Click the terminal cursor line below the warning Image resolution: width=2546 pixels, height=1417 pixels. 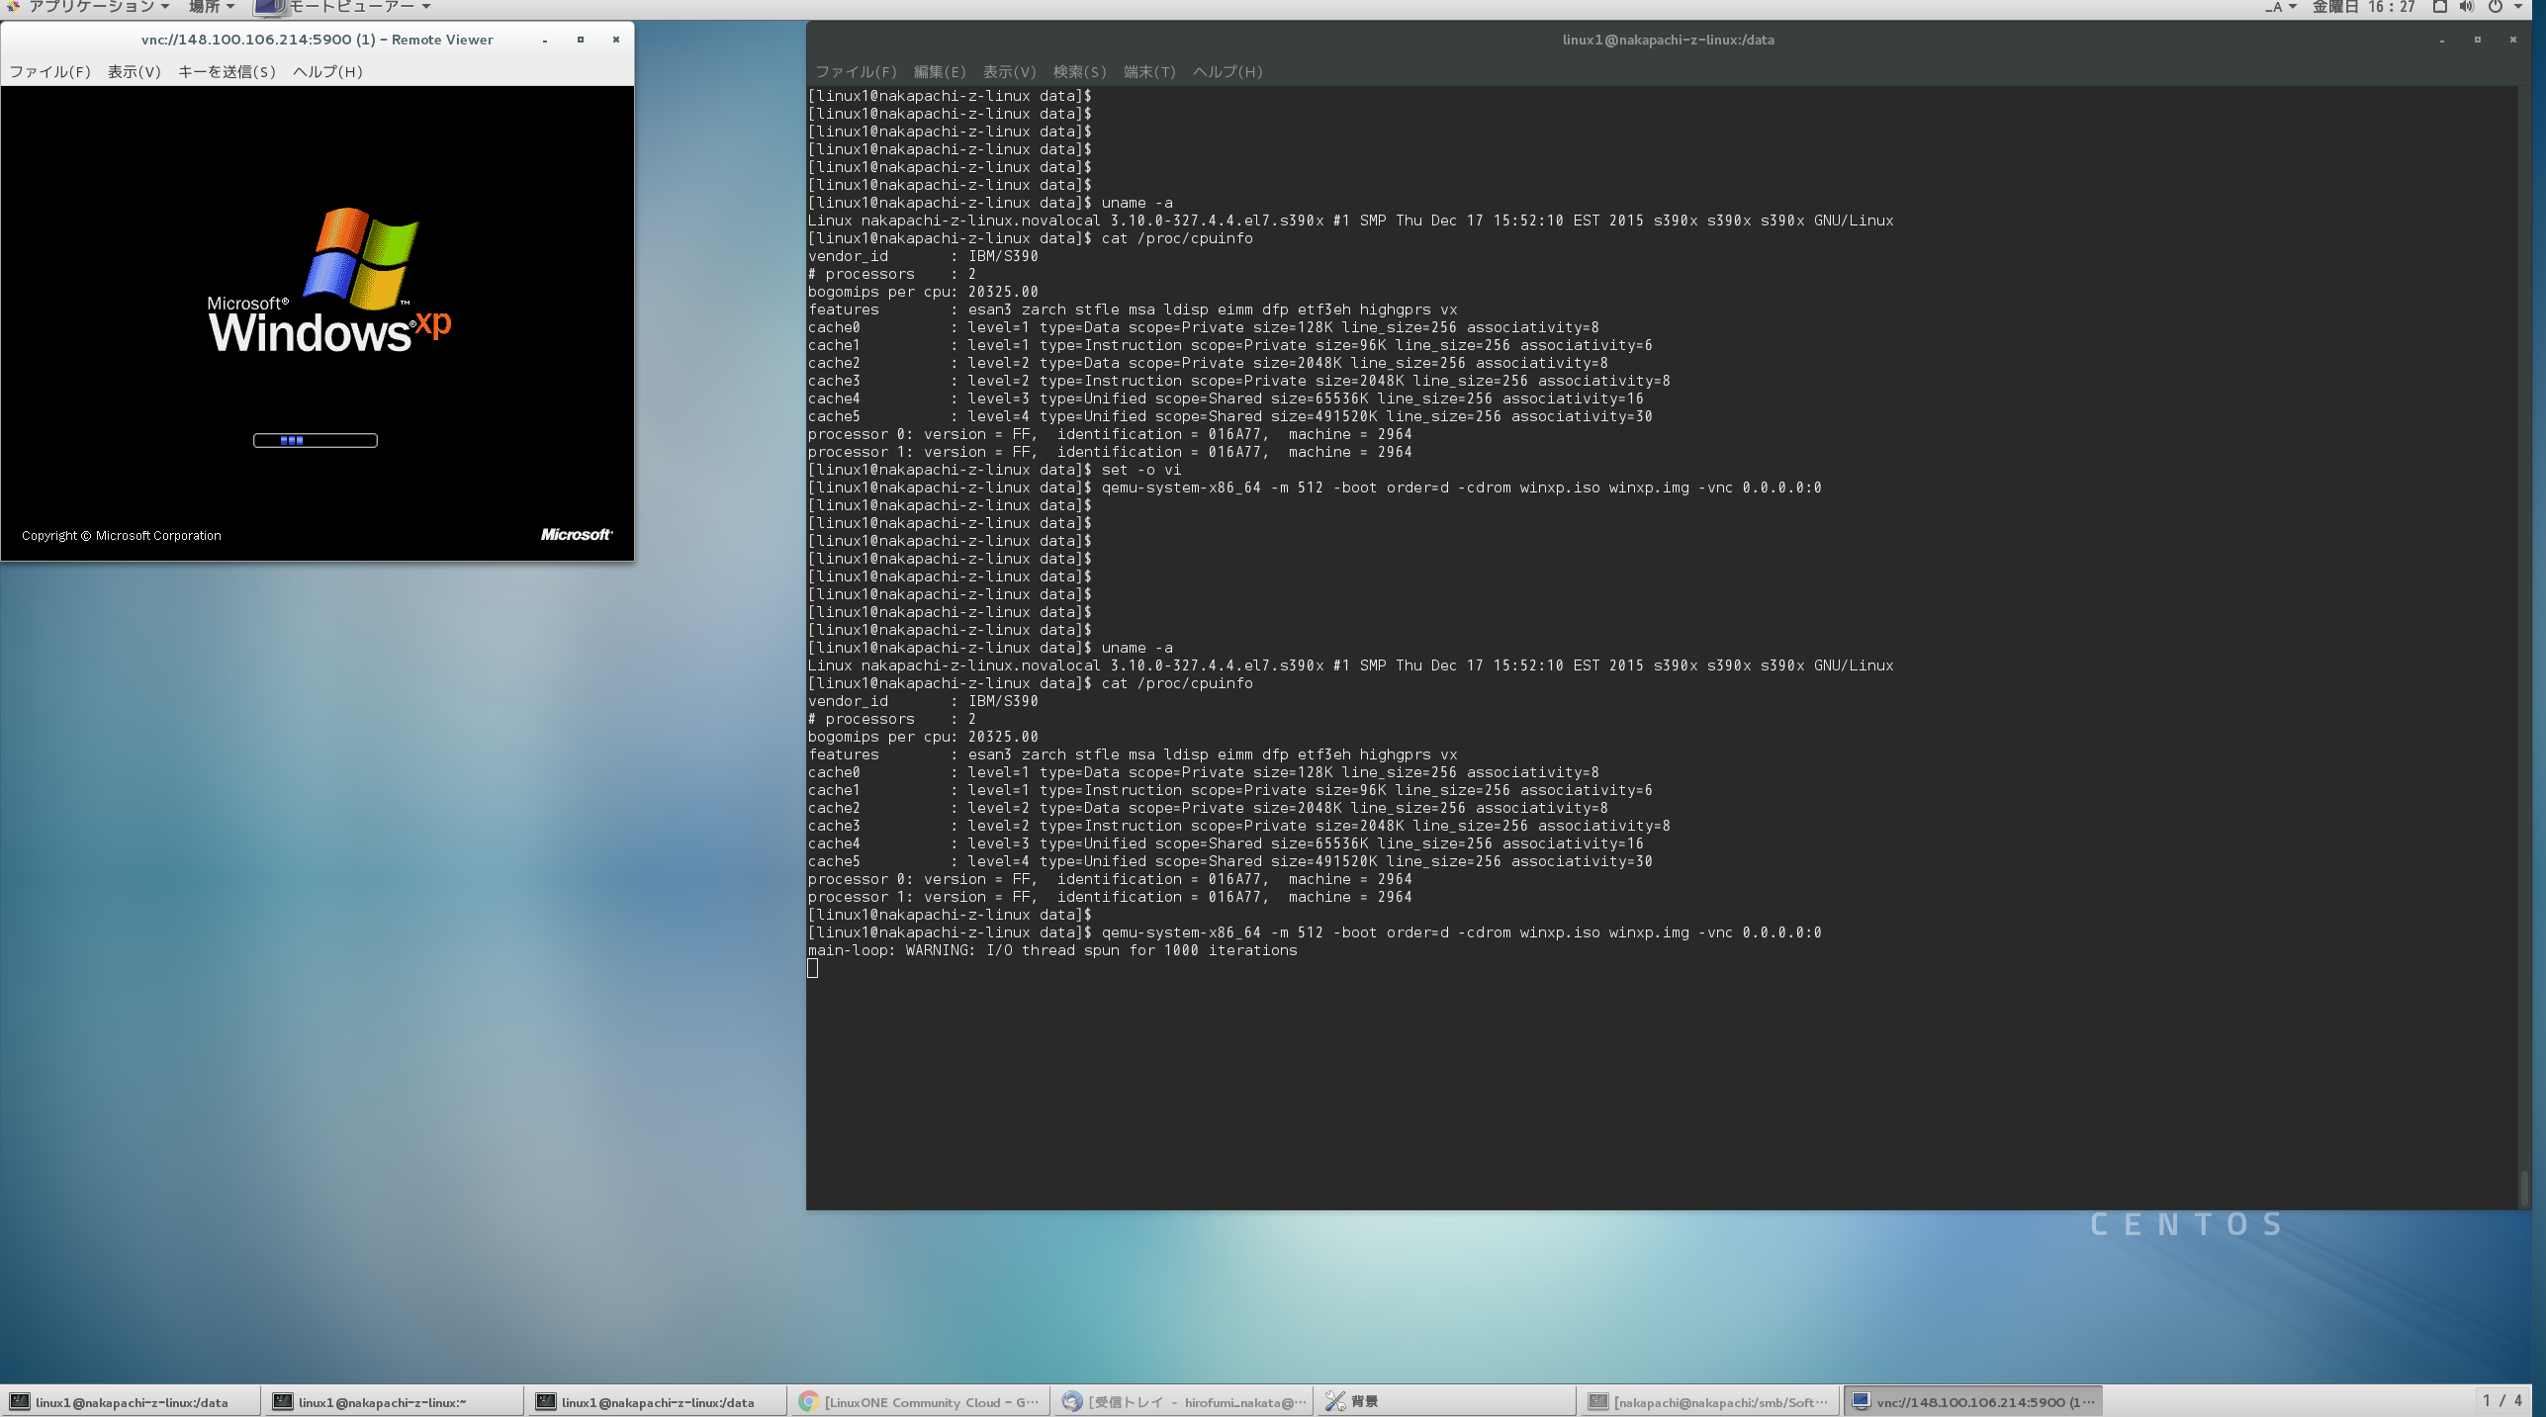pos(813,968)
